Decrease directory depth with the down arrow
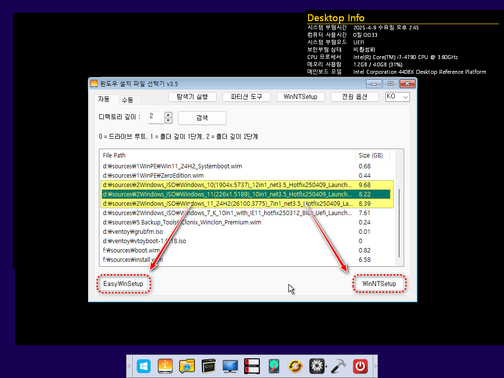 (x=168, y=121)
